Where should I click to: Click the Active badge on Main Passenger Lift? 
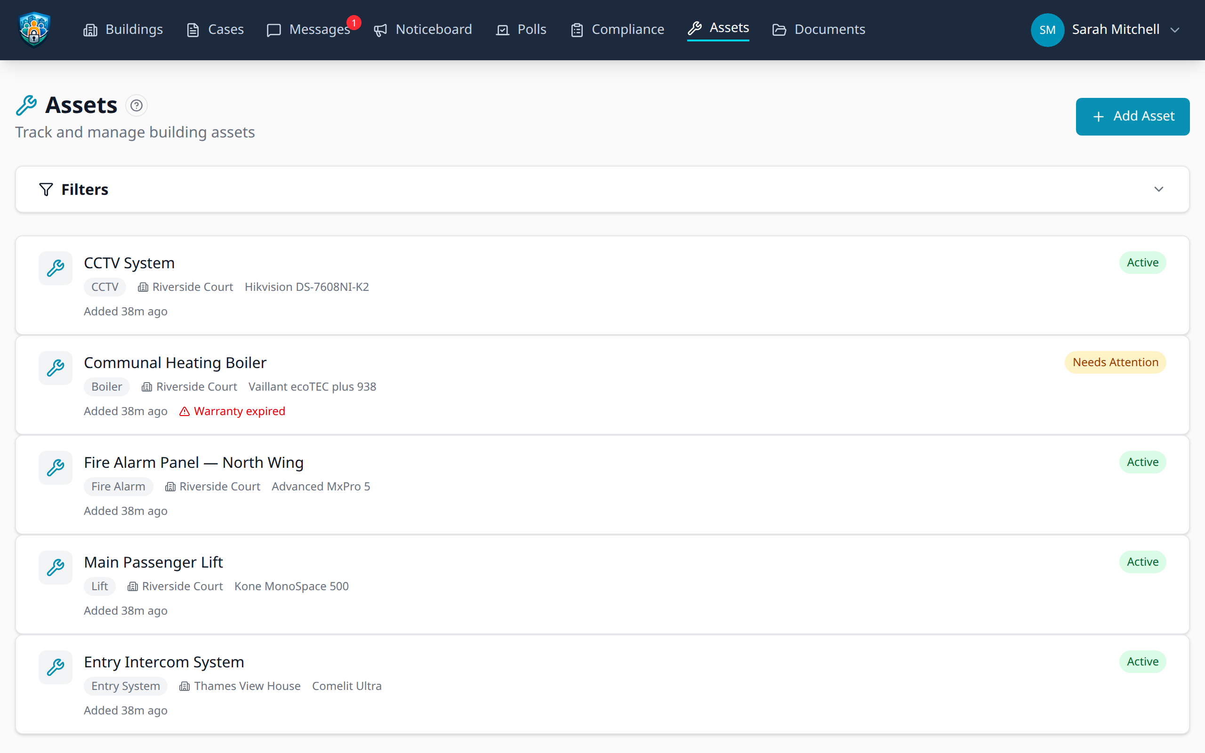pyautogui.click(x=1142, y=561)
